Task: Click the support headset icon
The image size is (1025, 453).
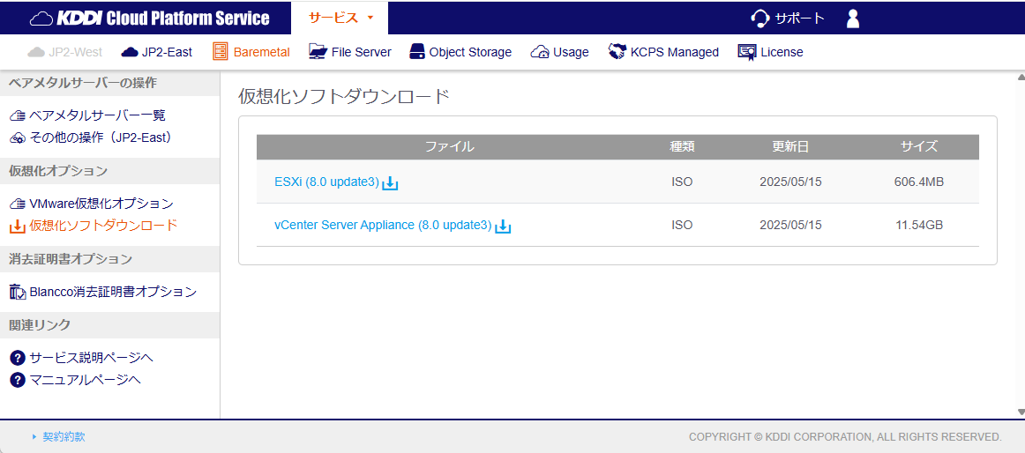Action: click(x=759, y=19)
